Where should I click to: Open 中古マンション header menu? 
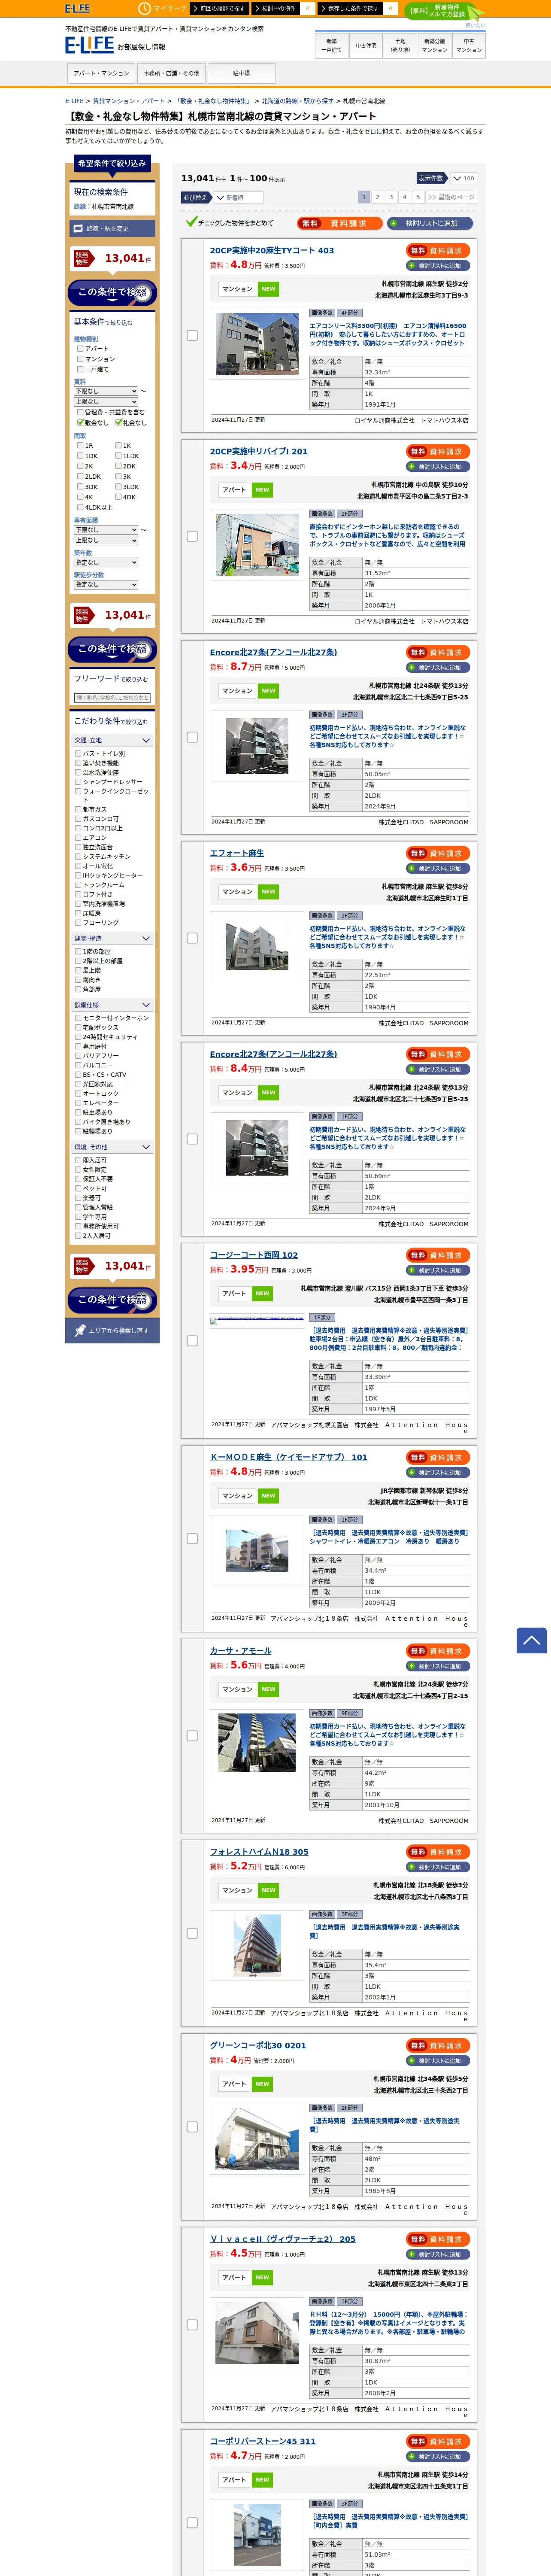click(x=468, y=46)
